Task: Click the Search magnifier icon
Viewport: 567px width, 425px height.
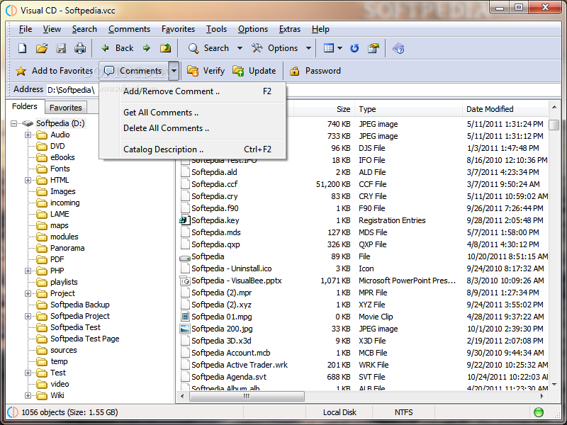Action: point(193,48)
